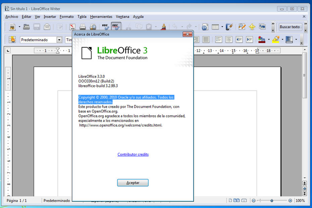
Task: Click the Insert Table icon
Action: click(215, 27)
